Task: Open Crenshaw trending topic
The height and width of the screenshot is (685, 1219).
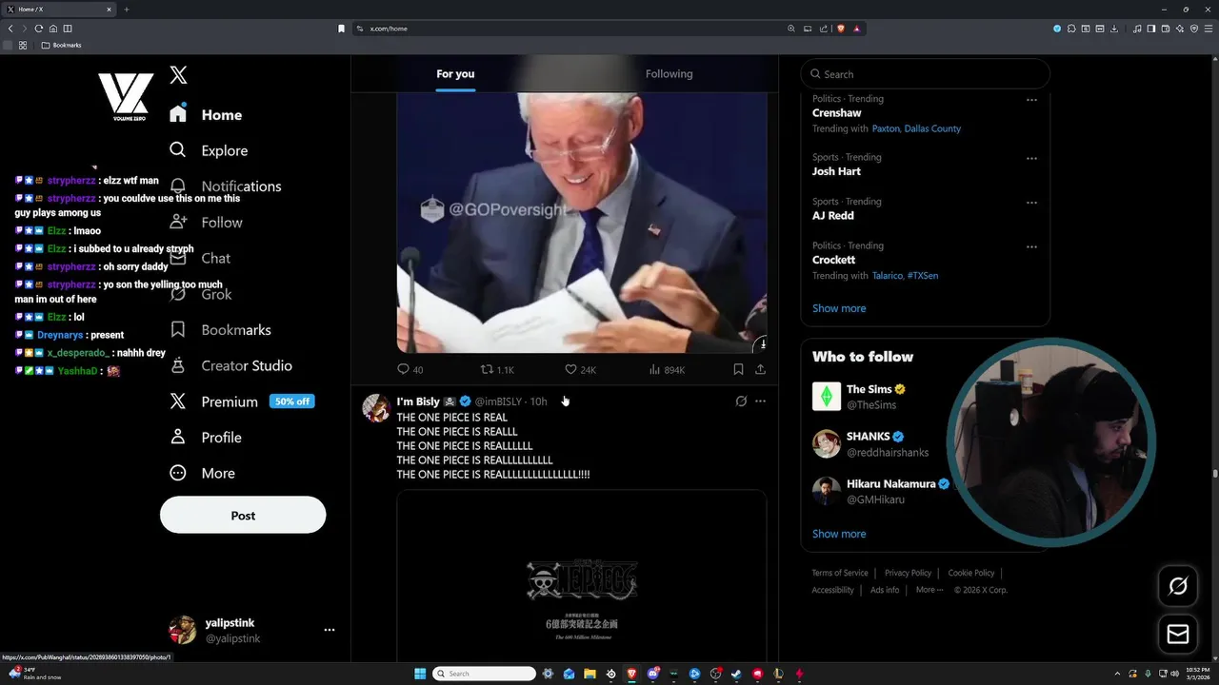Action: [836, 112]
